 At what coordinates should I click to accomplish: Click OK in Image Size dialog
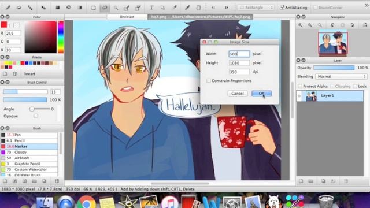[x=261, y=94]
